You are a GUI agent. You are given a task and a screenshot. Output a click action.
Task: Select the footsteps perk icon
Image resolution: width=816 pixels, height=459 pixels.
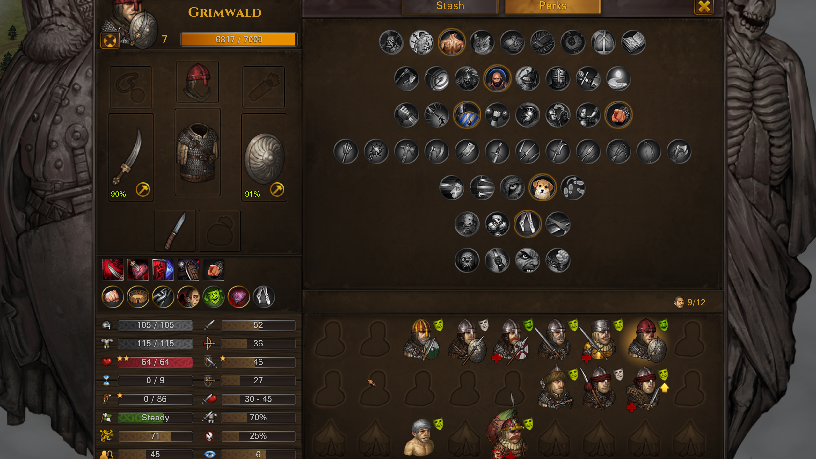[573, 188]
